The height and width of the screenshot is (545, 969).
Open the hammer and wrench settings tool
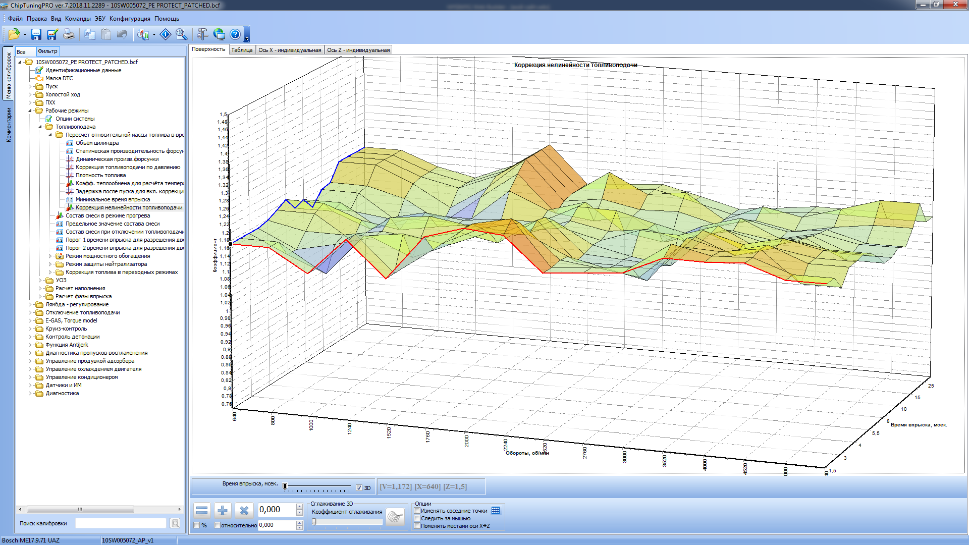202,34
